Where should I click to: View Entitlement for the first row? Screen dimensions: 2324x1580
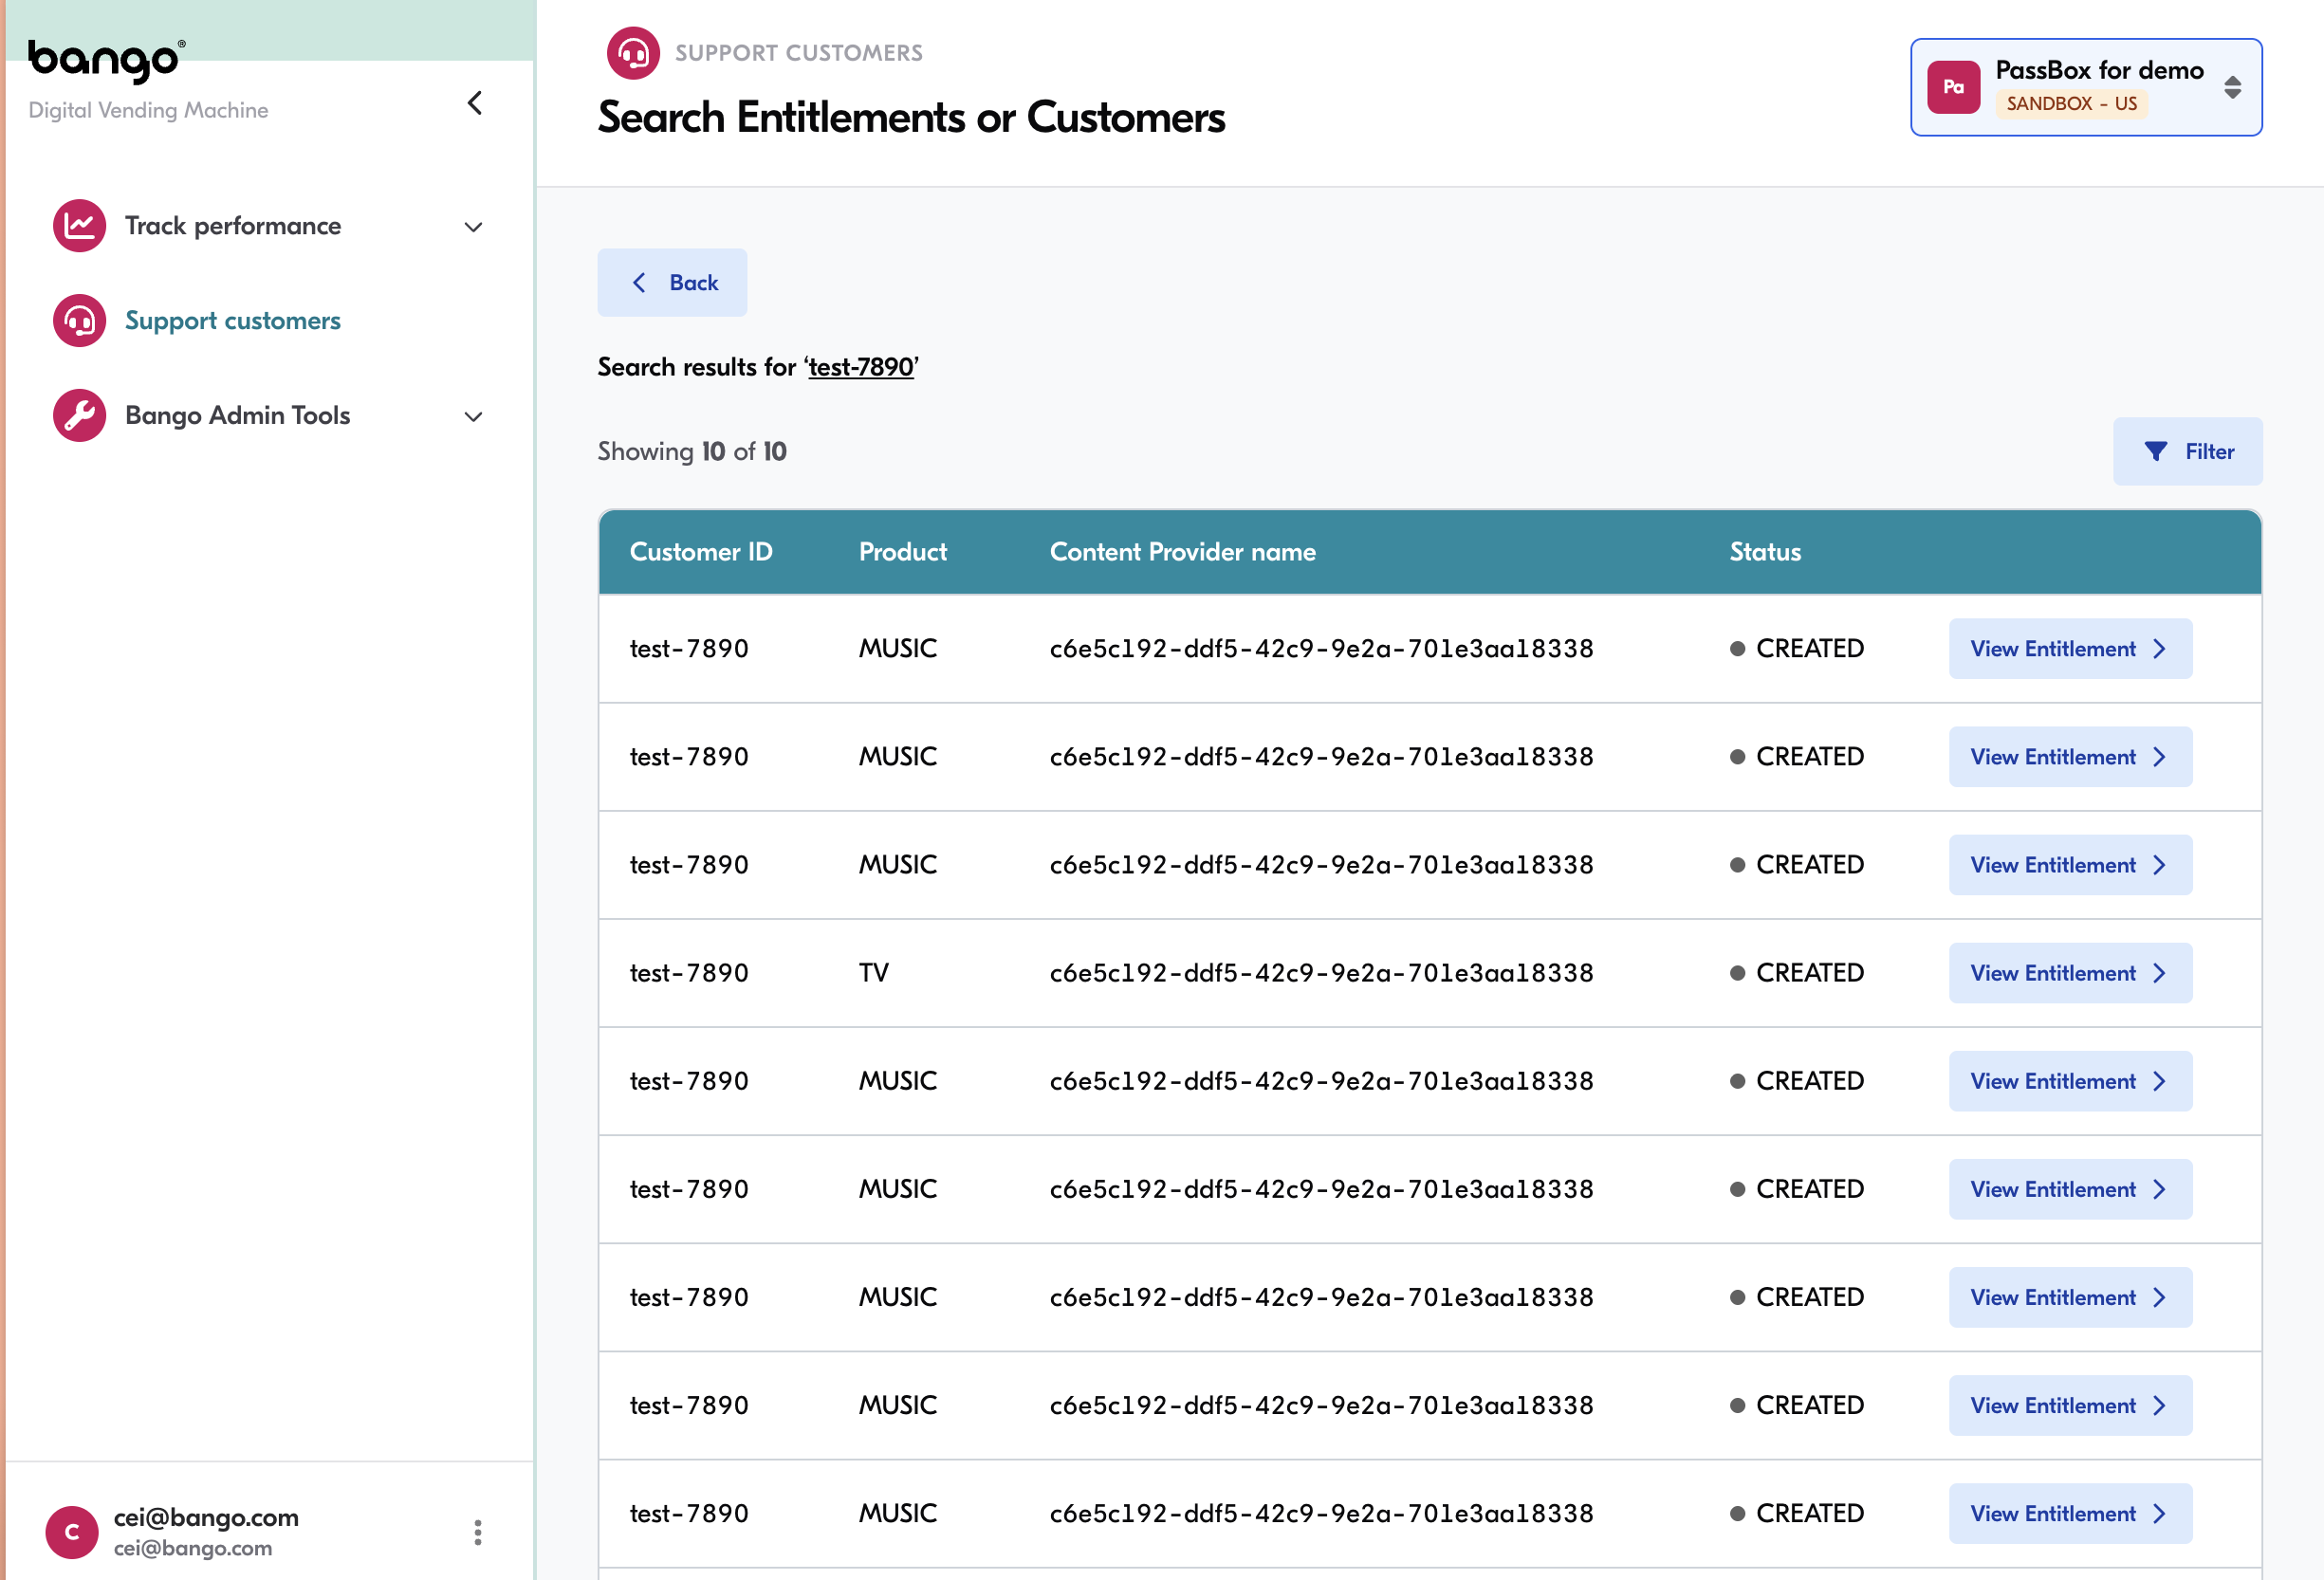(2070, 649)
